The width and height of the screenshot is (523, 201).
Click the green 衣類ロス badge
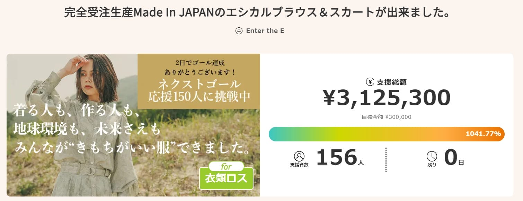pyautogui.click(x=227, y=178)
